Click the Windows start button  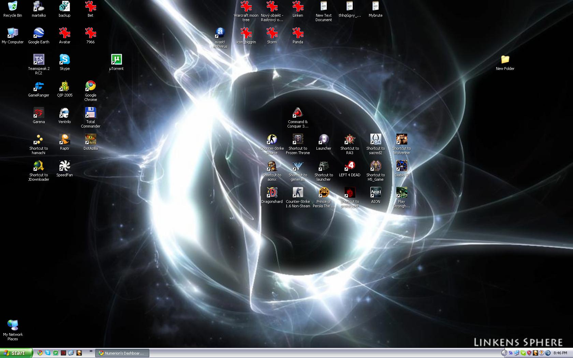click(x=16, y=353)
